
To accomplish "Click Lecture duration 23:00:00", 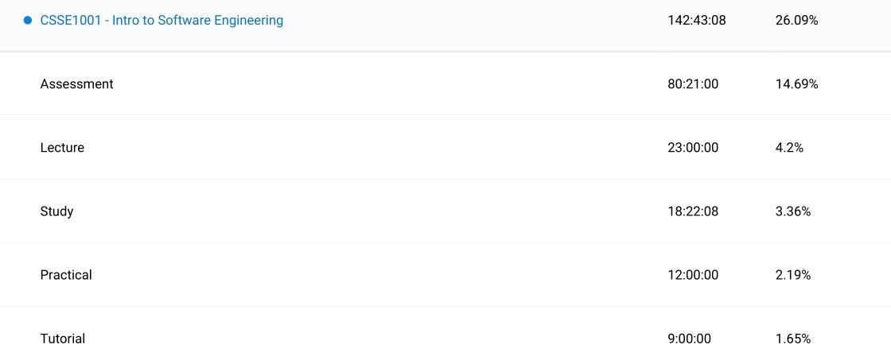I will (x=693, y=148).
